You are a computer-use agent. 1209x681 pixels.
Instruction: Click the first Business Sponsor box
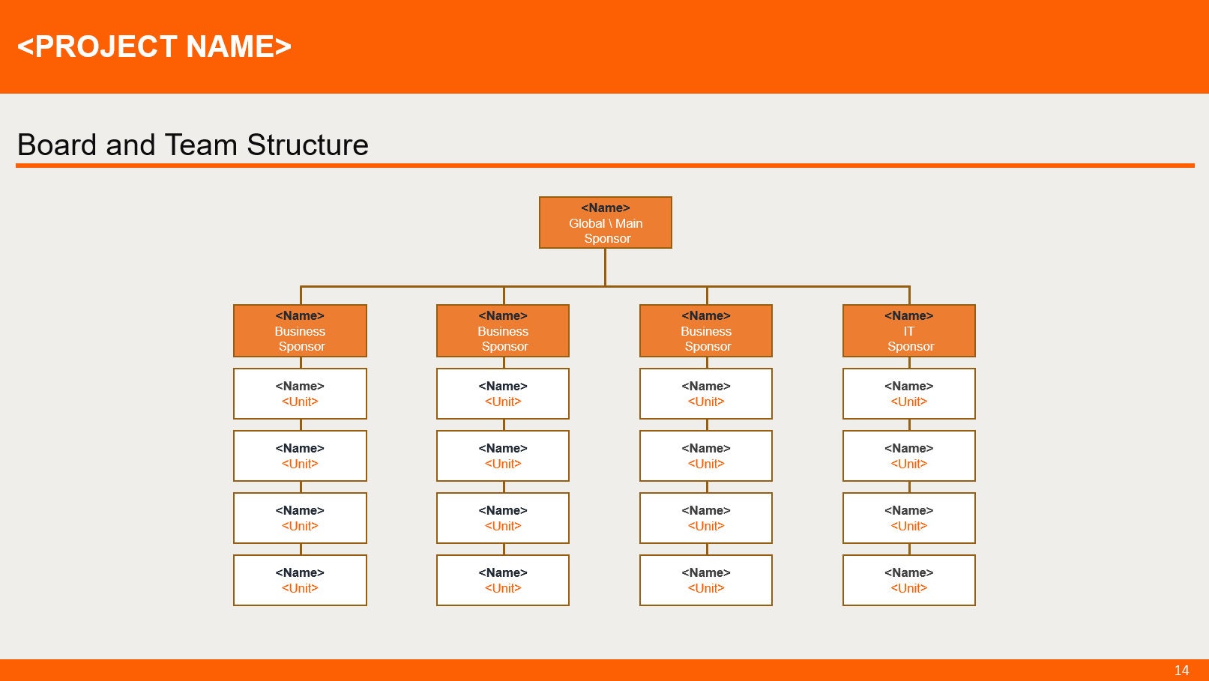pos(300,330)
